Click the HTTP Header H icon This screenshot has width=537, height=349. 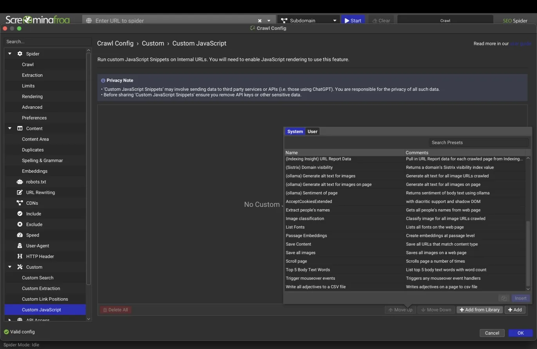[20, 256]
